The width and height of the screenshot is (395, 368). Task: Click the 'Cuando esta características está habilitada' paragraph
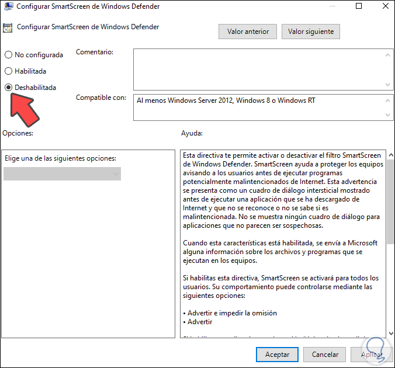point(280,252)
